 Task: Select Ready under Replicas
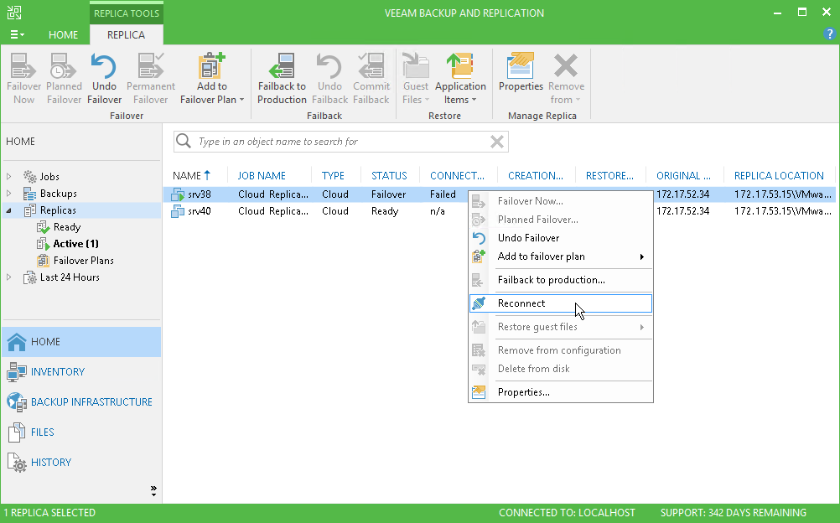tap(67, 227)
